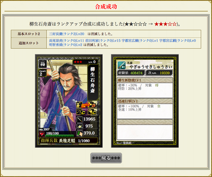The width and height of the screenshot is (212, 177).
Task: Click the 剣 job type icon
Action: click(x=122, y=65)
